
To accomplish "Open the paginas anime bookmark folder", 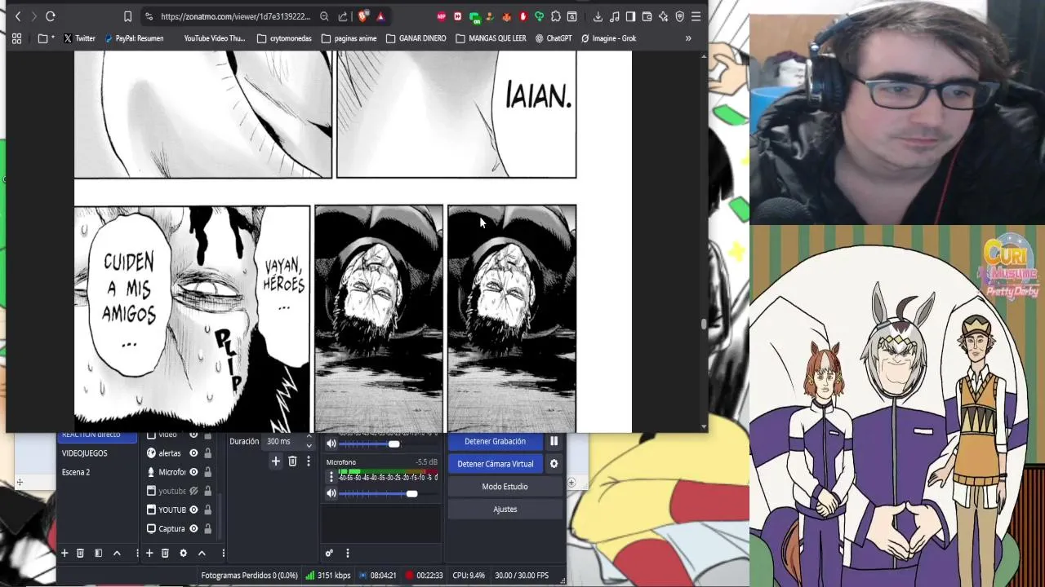I will [349, 38].
